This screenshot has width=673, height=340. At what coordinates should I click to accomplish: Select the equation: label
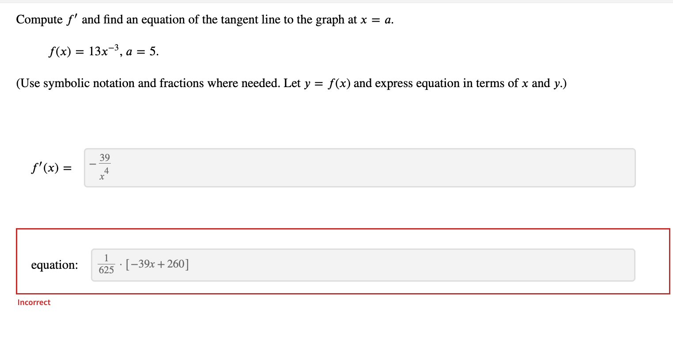pos(54,264)
